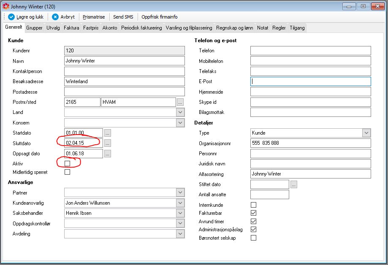The height and width of the screenshot is (265, 388).
Task: Open the Konsern dropdown list
Action: tap(180, 123)
